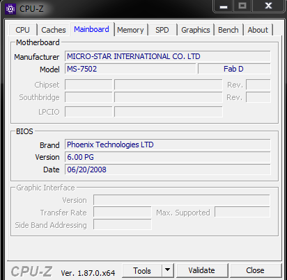
Task: Click the empty Side Band Addressing field
Action: pos(123,224)
